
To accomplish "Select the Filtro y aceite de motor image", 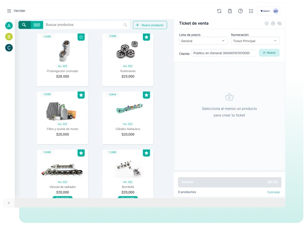I will [x=61, y=111].
